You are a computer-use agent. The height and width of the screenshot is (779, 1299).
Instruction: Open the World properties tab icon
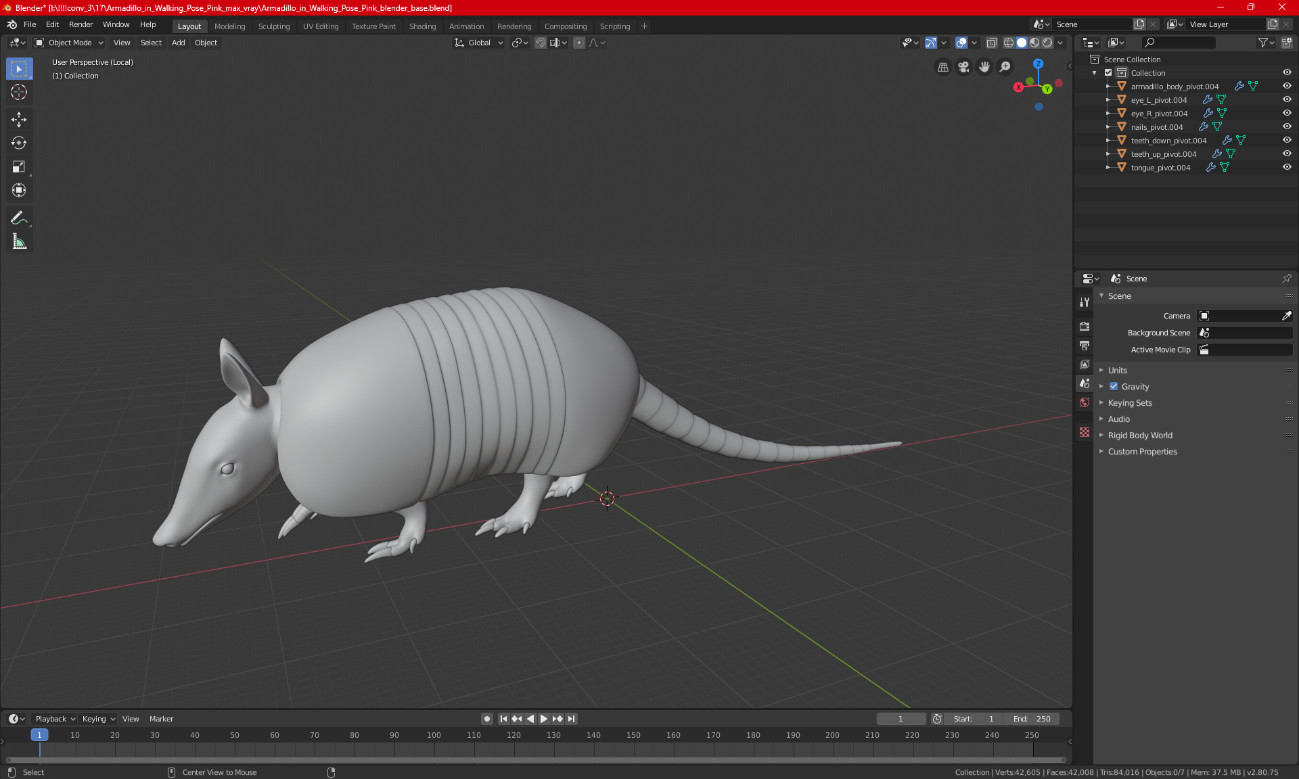[1085, 402]
